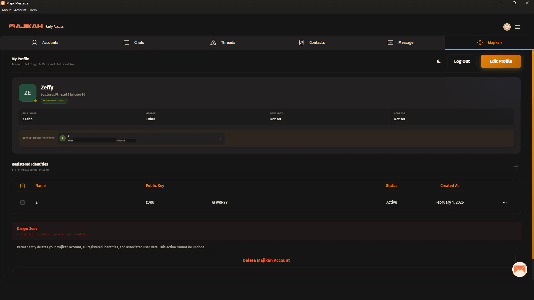Screen dimensions: 534x300
Task: Click the Early Access label
Action: tap(54, 27)
